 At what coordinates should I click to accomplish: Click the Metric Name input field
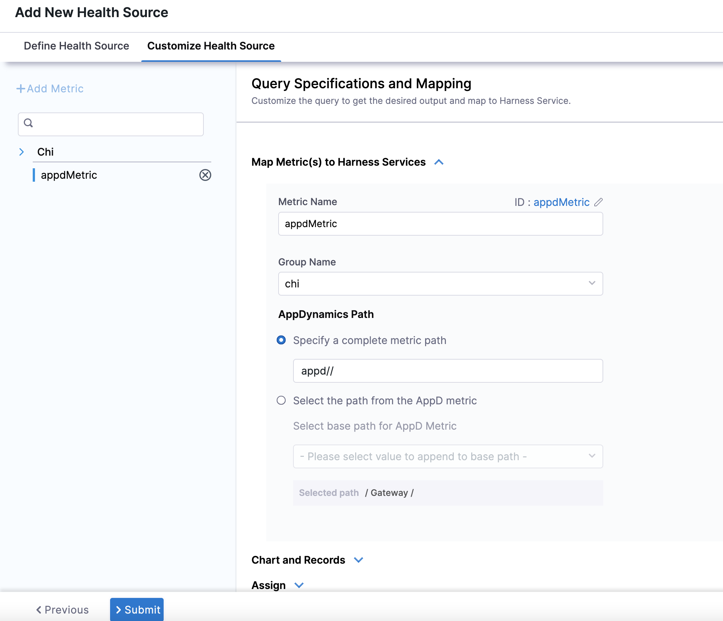pos(440,224)
